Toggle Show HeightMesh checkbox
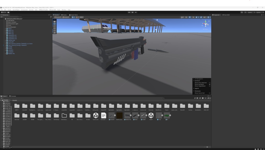 coord(210,86)
